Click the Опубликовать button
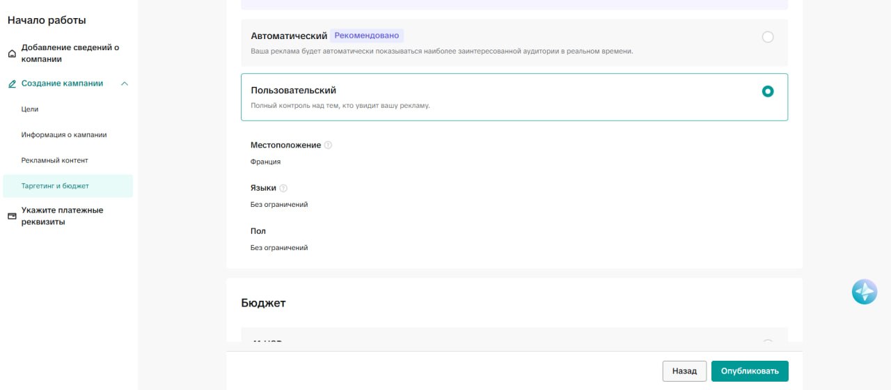The width and height of the screenshot is (891, 390). 750,371
